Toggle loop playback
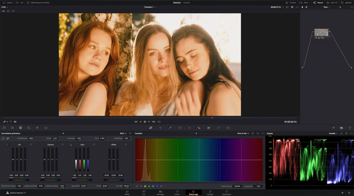 point(159,122)
